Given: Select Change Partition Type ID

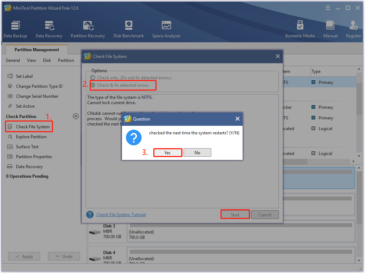Looking at the screenshot, I should [39, 86].
